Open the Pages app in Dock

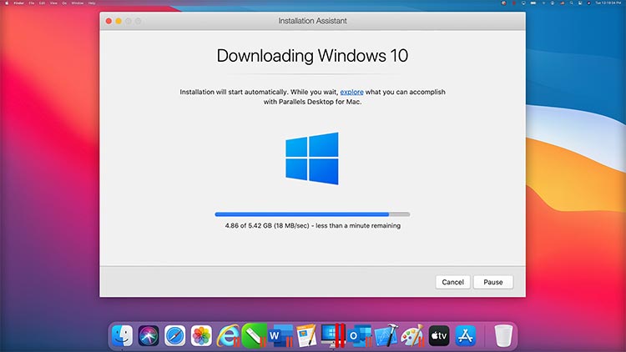coord(306,335)
